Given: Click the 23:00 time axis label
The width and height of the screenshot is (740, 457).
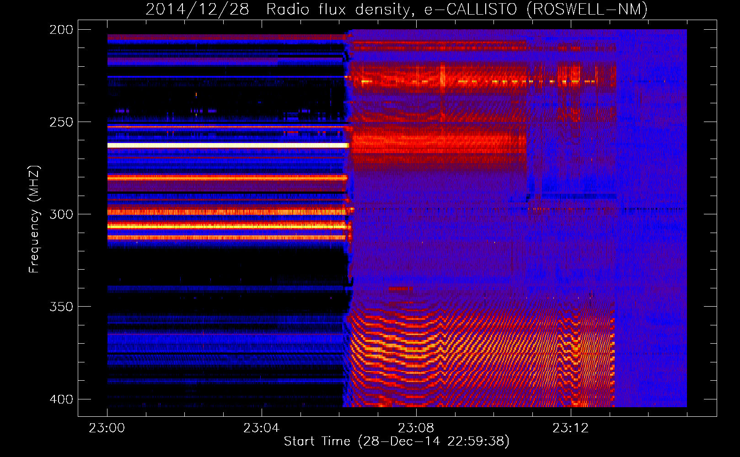Looking at the screenshot, I should 107,428.
